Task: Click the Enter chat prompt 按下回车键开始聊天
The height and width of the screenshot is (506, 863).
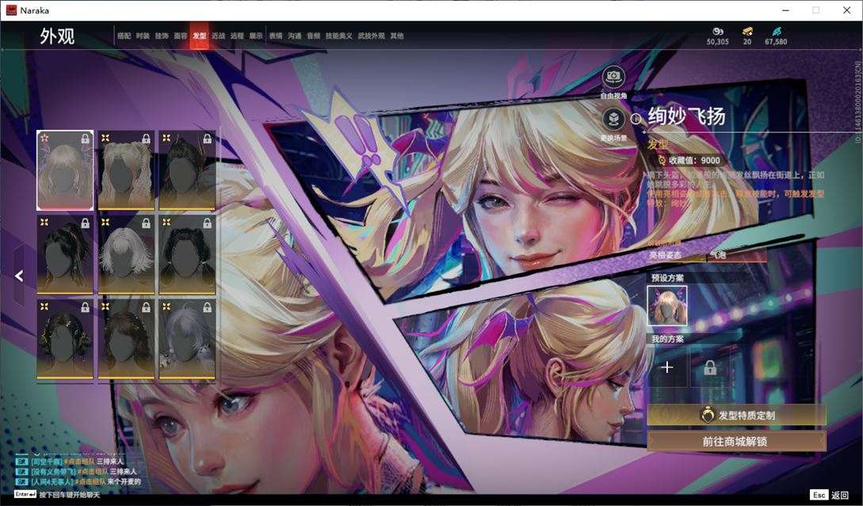Action: (57, 494)
